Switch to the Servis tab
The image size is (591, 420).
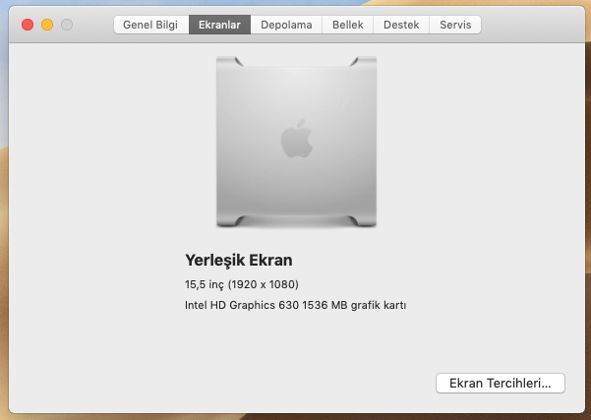(455, 25)
